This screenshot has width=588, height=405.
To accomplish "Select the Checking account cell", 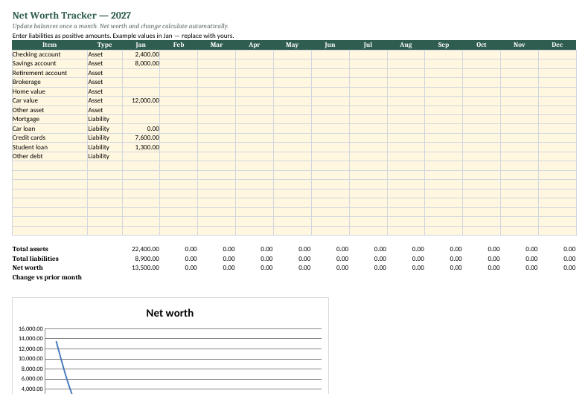I will 50,54.
